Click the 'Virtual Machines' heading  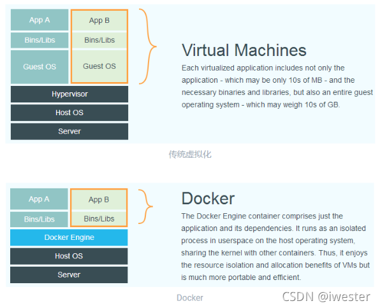point(244,50)
